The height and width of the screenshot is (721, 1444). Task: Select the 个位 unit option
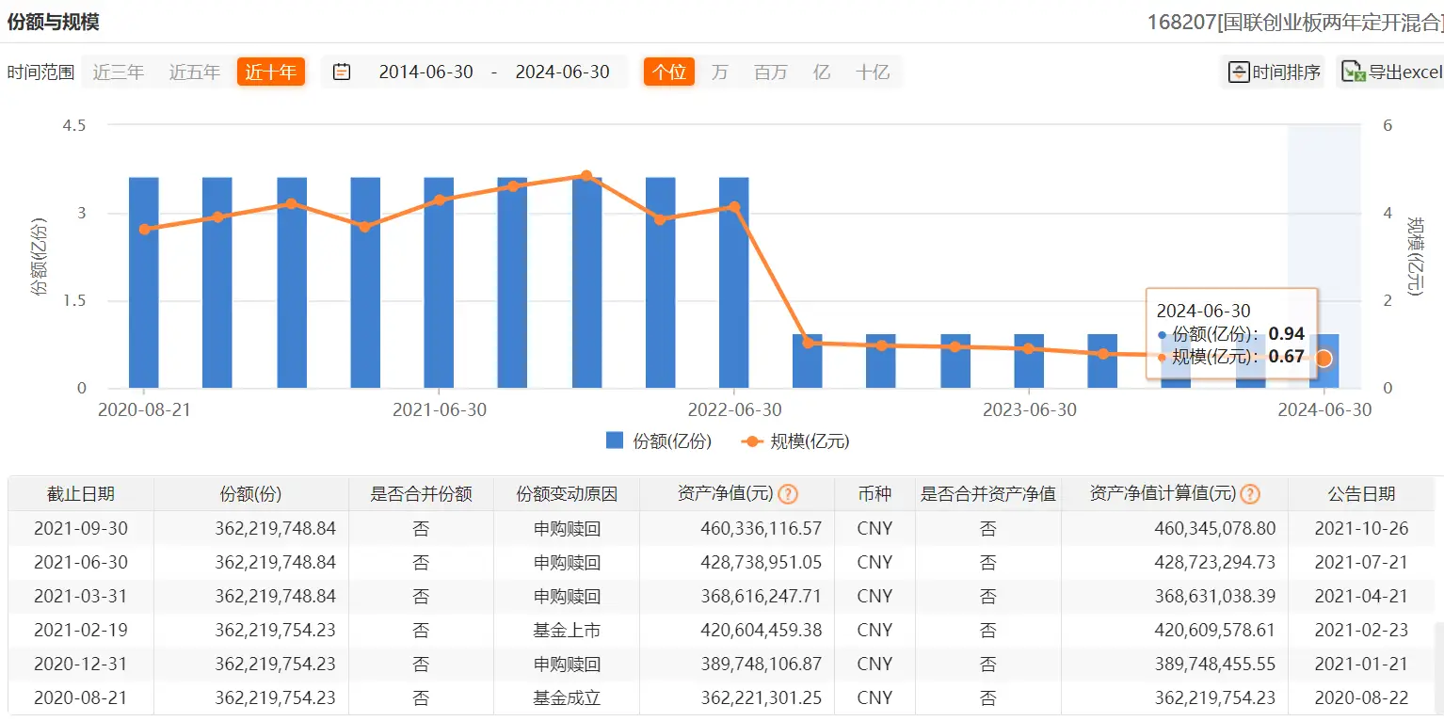pyautogui.click(x=669, y=72)
